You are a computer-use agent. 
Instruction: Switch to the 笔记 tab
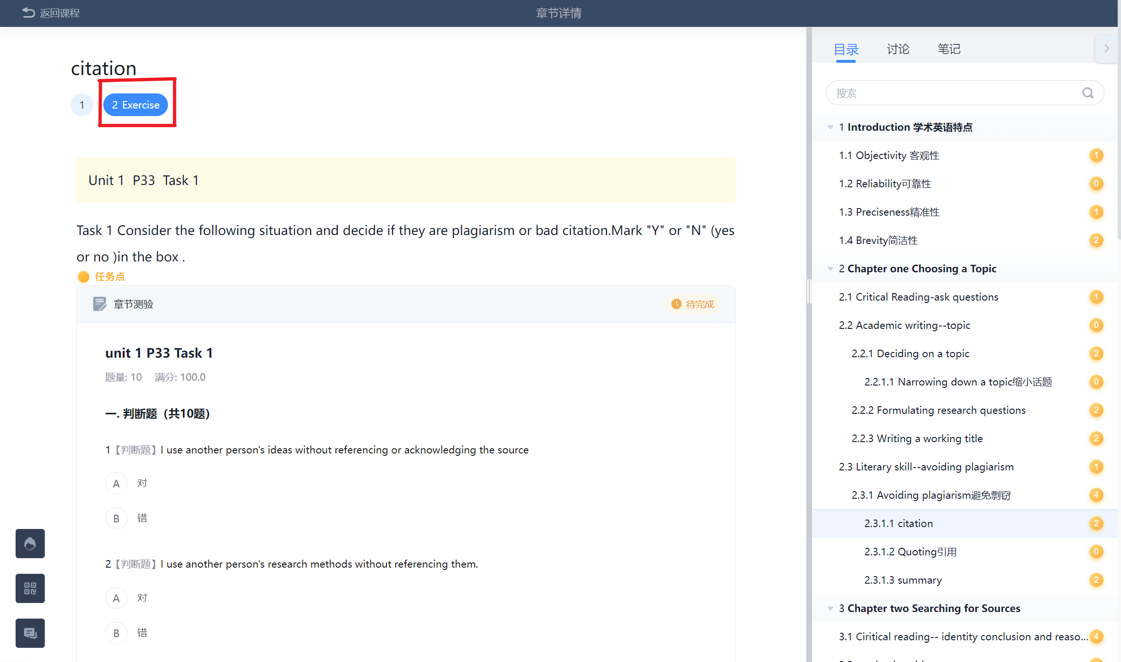click(x=948, y=49)
